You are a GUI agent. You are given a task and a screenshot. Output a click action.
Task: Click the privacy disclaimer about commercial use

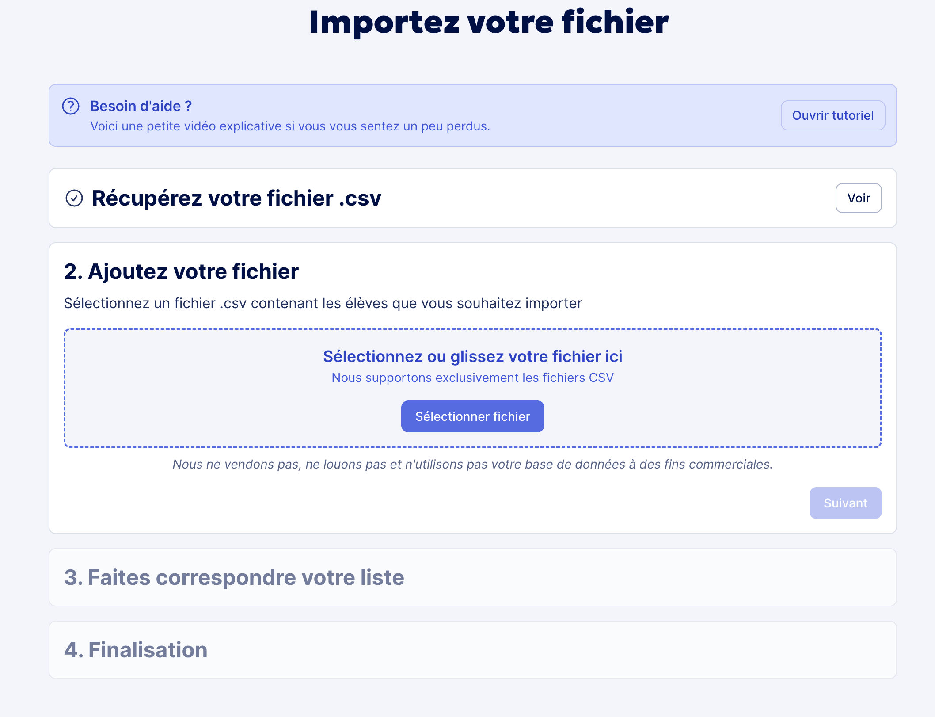click(473, 464)
